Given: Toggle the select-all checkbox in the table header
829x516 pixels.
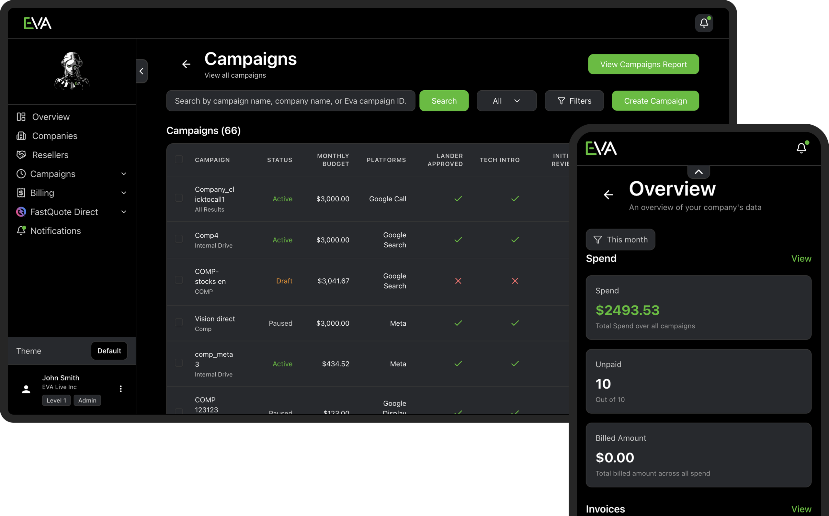Looking at the screenshot, I should point(179,159).
